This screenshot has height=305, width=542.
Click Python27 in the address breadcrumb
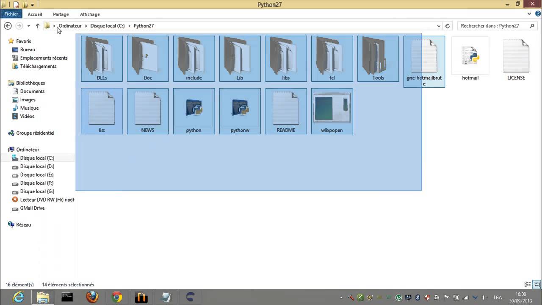pyautogui.click(x=144, y=26)
